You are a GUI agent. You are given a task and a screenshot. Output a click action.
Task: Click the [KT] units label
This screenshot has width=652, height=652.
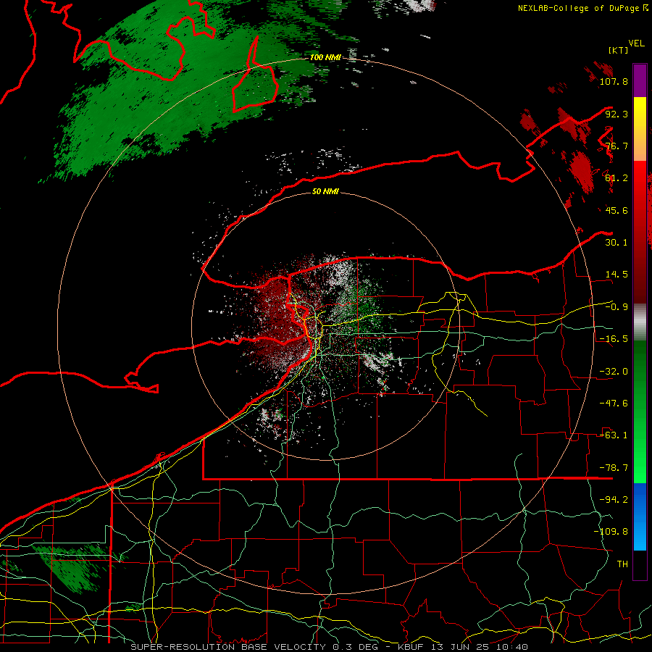[619, 50]
